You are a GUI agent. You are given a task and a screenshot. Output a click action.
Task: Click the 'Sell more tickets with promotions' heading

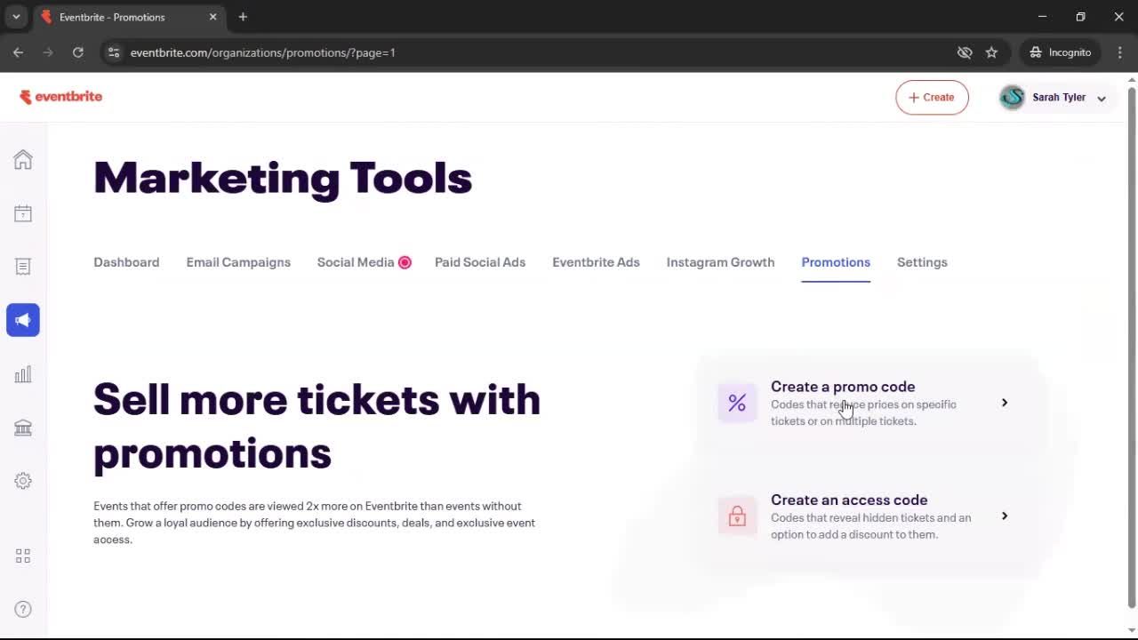tap(317, 427)
